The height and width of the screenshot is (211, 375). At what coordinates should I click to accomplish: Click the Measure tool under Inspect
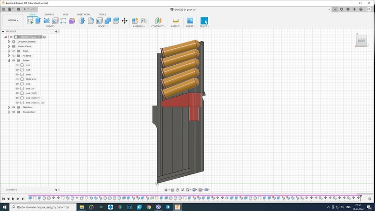(x=176, y=21)
